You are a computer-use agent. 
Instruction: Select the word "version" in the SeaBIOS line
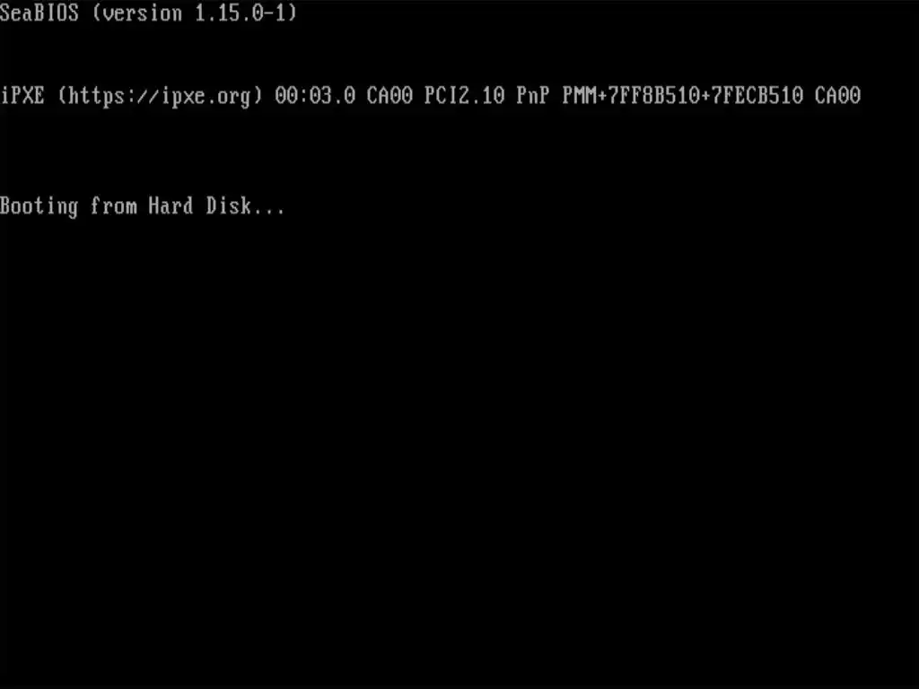coord(143,13)
